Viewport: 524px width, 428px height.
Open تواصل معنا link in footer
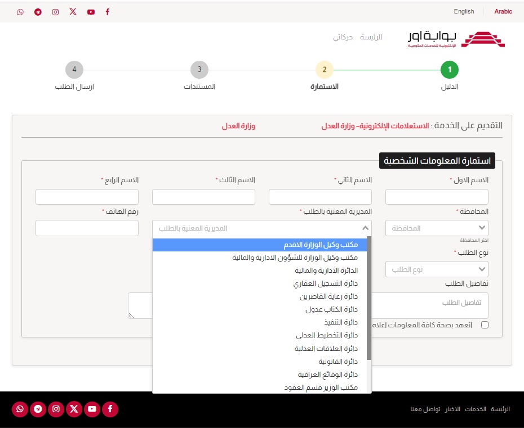(425, 409)
